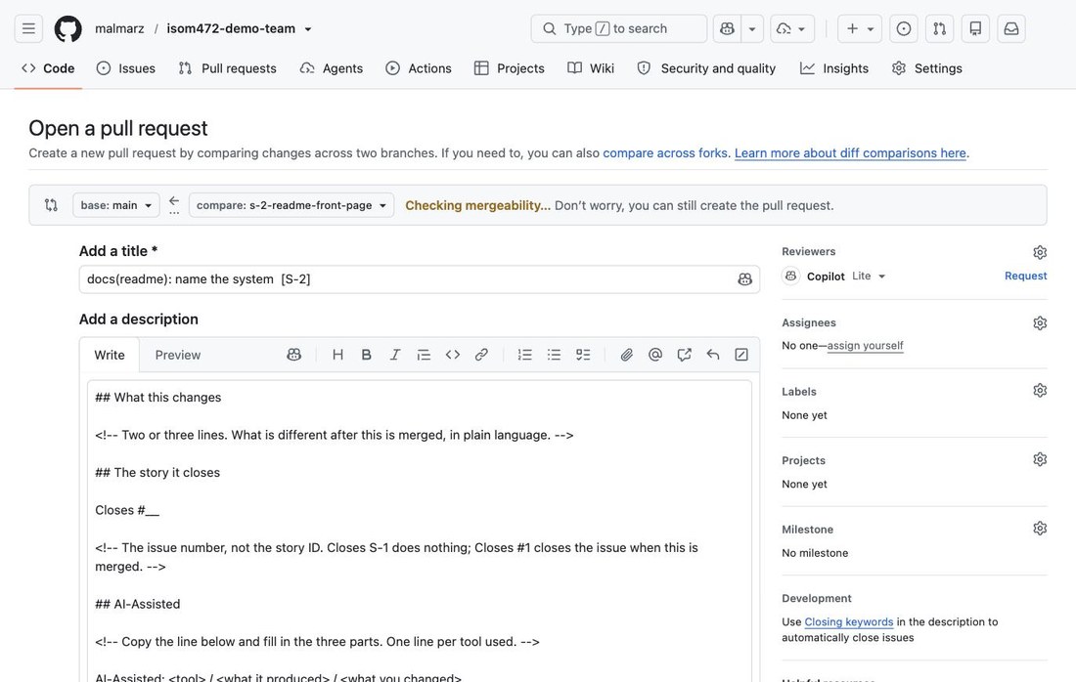Open Learn more about diff comparisons link

pos(850,152)
